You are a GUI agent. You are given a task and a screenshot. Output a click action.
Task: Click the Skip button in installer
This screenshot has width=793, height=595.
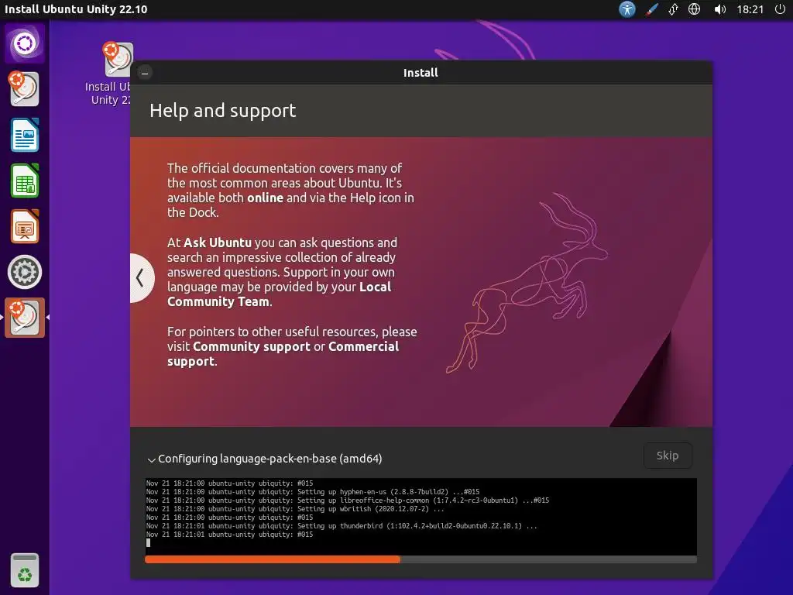(668, 456)
